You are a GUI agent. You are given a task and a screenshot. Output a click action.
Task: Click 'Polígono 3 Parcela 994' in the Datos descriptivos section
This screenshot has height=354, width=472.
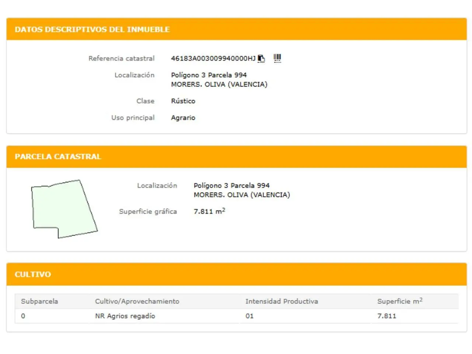click(209, 75)
